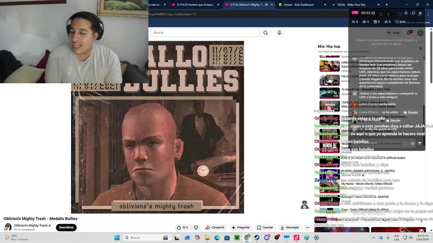This screenshot has width=433, height=243.
Task: Close the Kick Dashboard tab
Action: (325, 5)
